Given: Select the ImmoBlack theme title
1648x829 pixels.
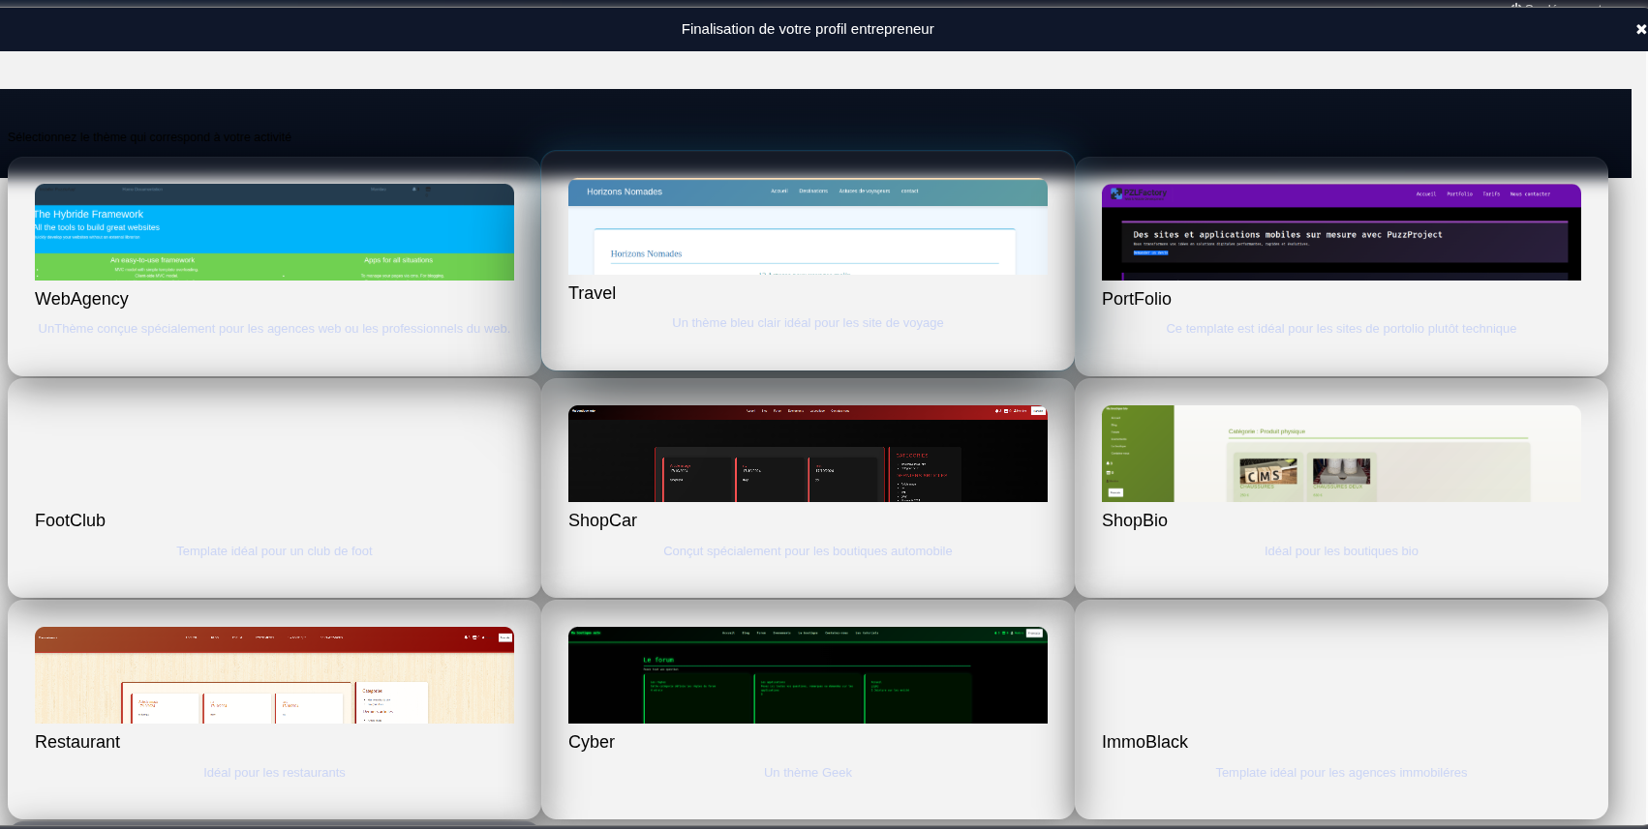Looking at the screenshot, I should 1144,742.
